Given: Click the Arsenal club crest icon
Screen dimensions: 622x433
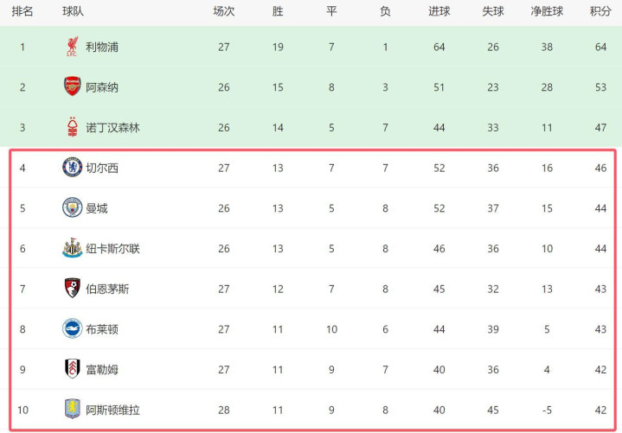Looking at the screenshot, I should [72, 86].
